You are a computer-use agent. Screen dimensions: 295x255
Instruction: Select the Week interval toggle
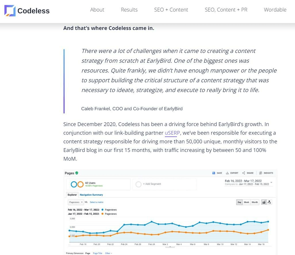coord(246,202)
